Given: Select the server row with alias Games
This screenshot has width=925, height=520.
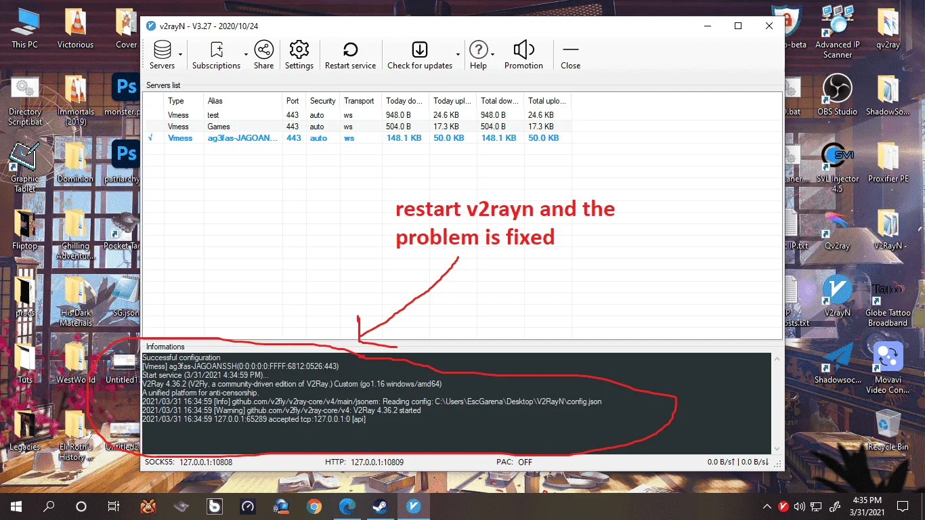Looking at the screenshot, I should coord(359,127).
